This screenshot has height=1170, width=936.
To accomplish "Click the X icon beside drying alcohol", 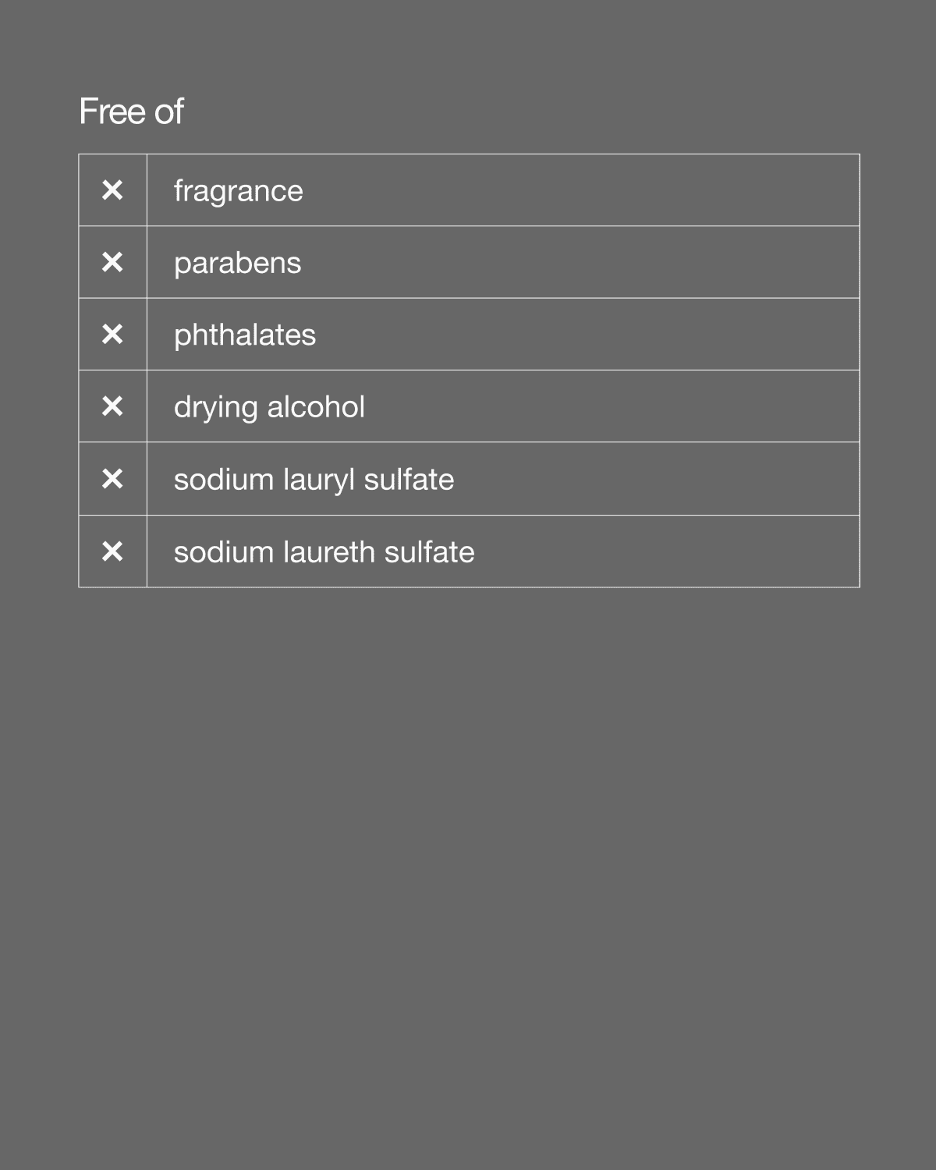I will pos(112,406).
